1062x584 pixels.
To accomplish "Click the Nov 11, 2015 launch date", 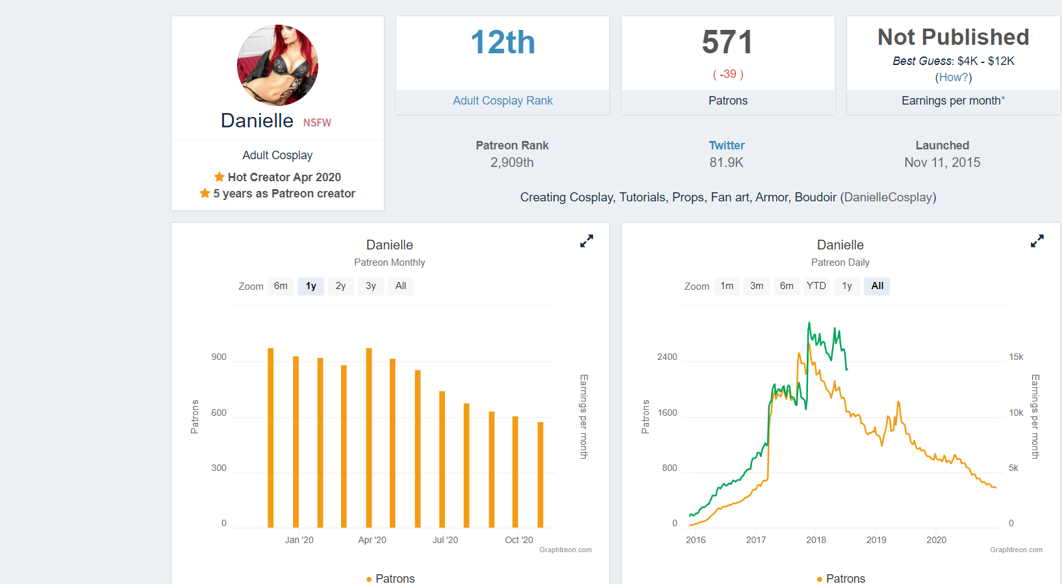I will [942, 162].
